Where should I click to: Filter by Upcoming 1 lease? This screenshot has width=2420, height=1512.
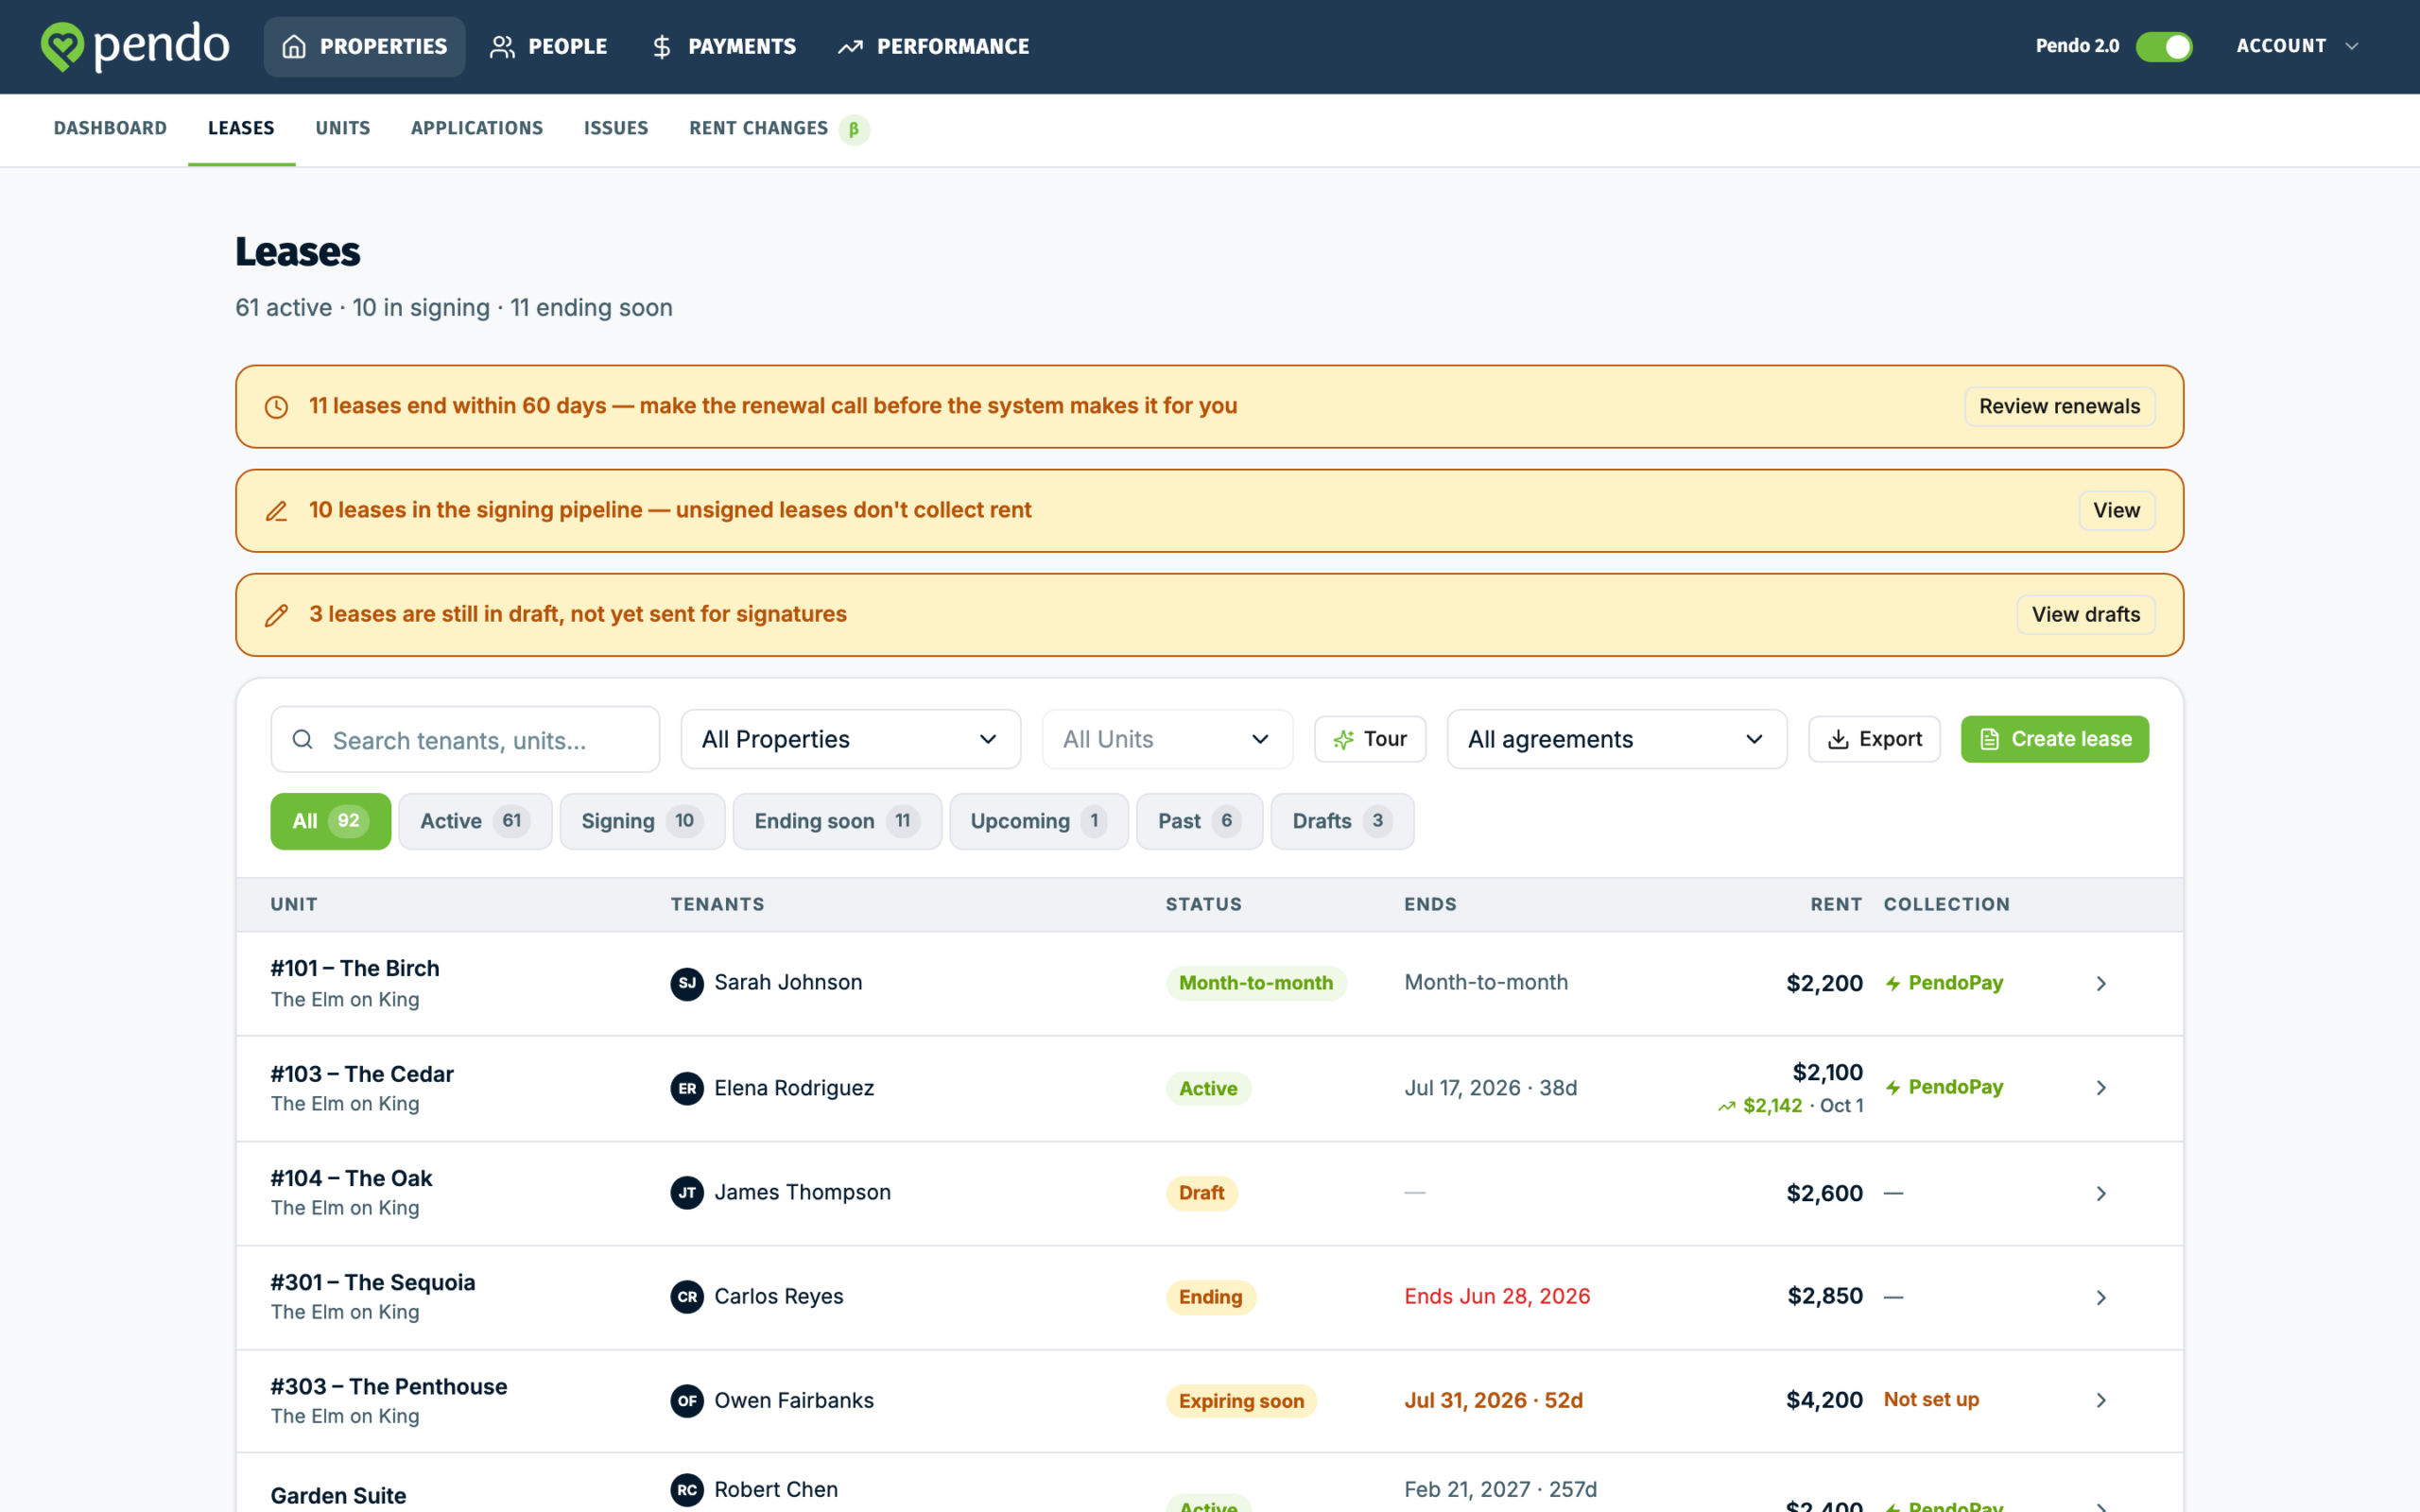(1039, 821)
